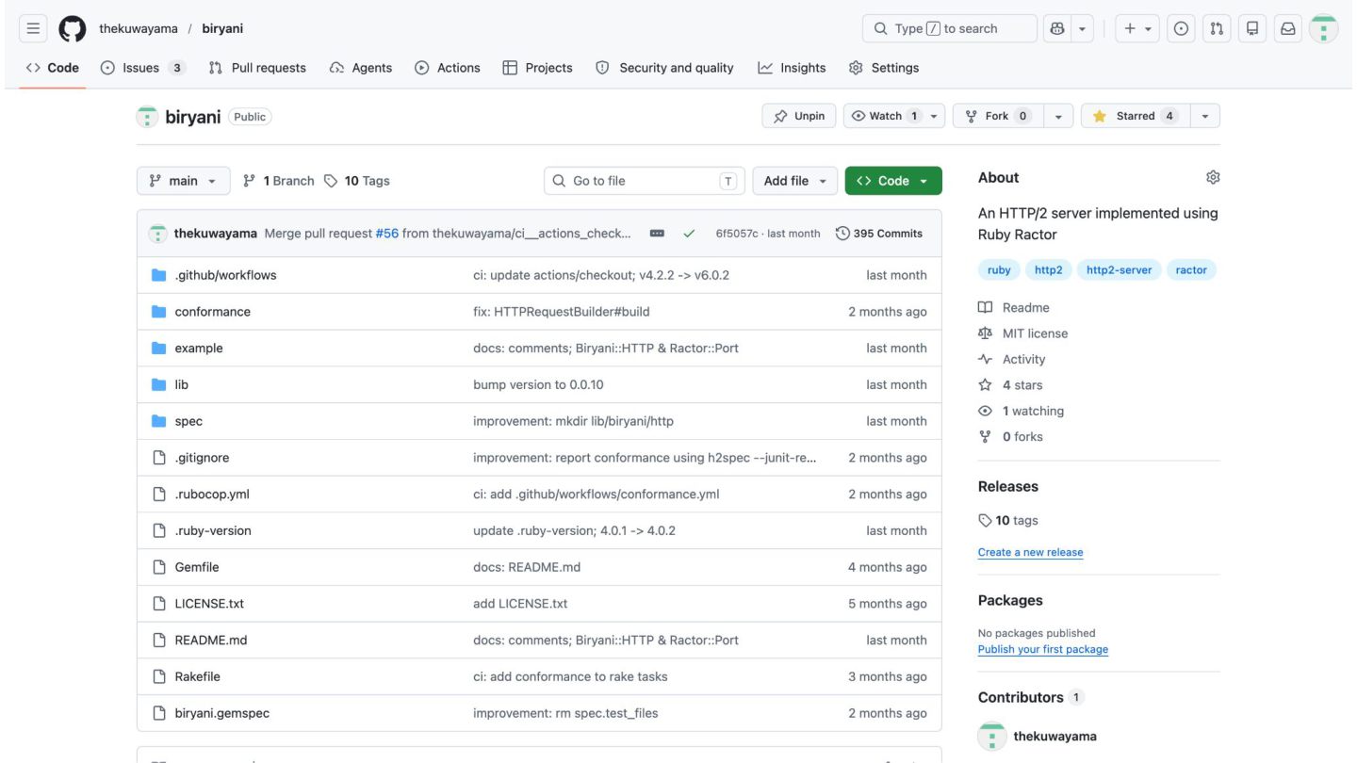The image size is (1357, 763).
Task: View the 1 Branch link
Action: [x=278, y=181]
